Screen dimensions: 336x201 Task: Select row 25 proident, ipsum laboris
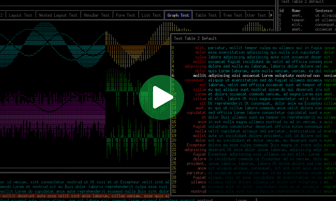(x=254, y=164)
